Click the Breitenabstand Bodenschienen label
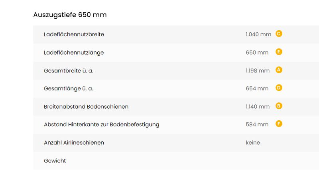This screenshot has height=178, width=319. (86, 107)
